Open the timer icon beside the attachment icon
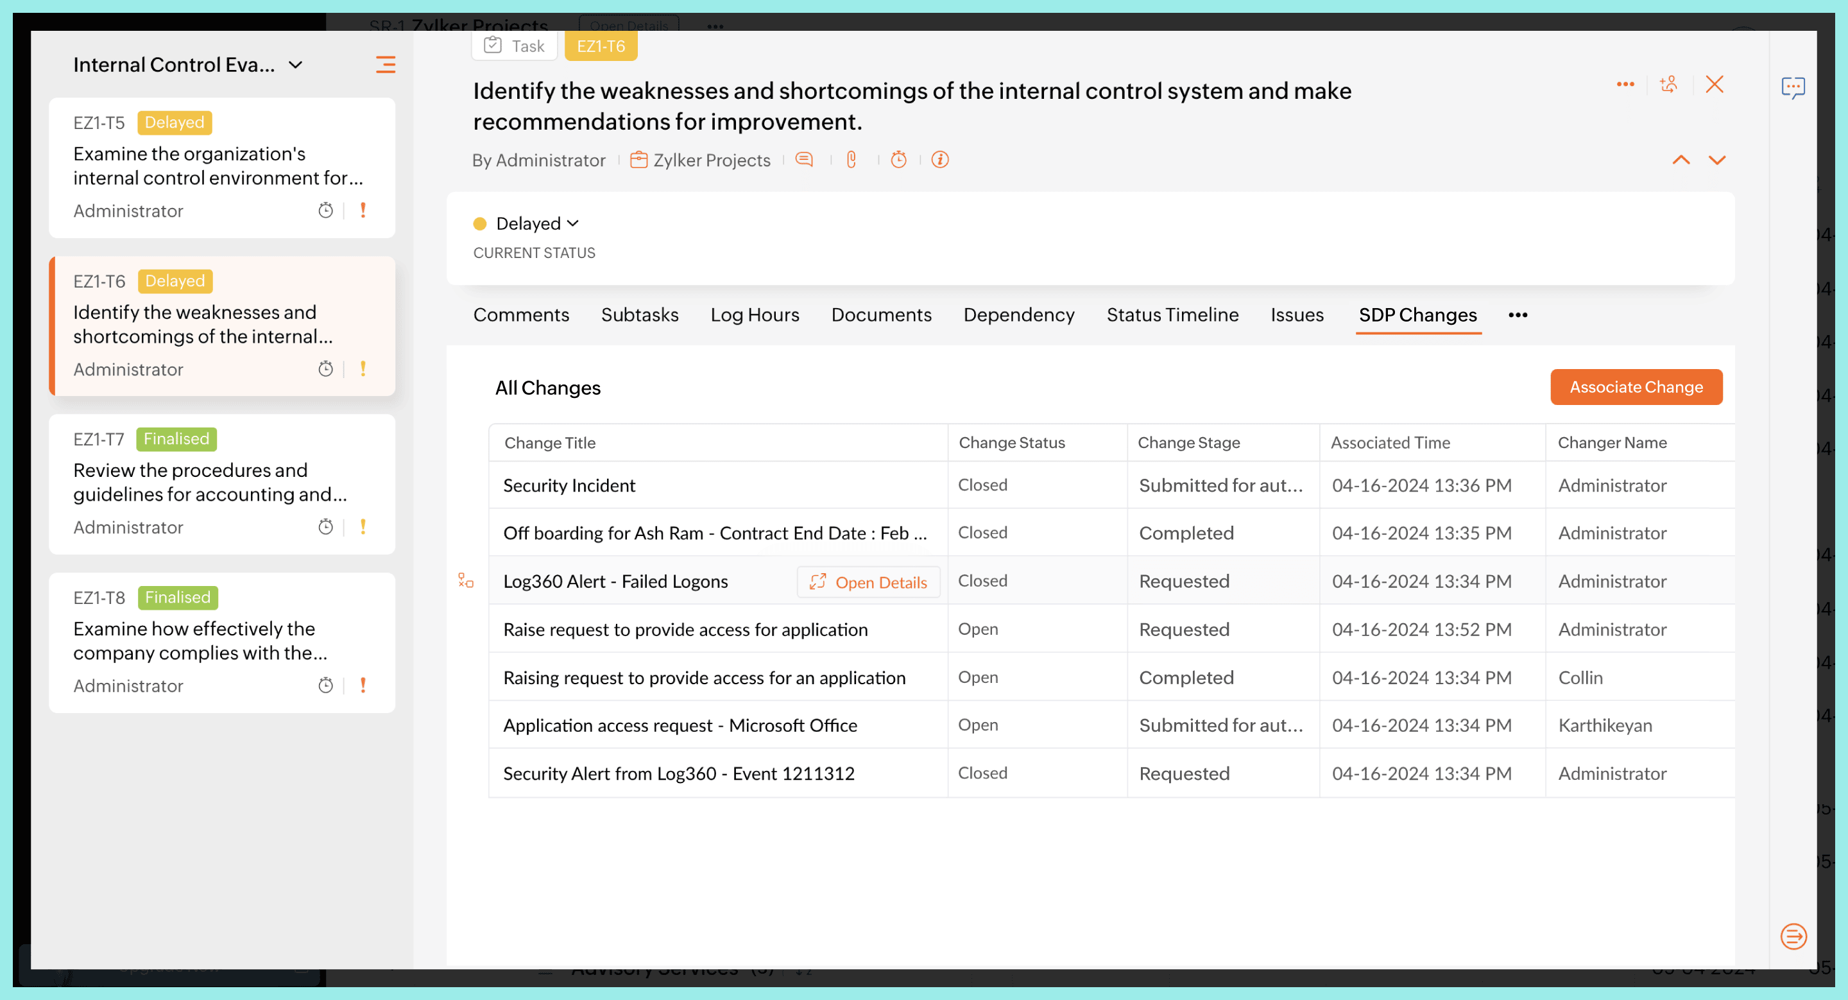The width and height of the screenshot is (1848, 1000). coord(898,160)
